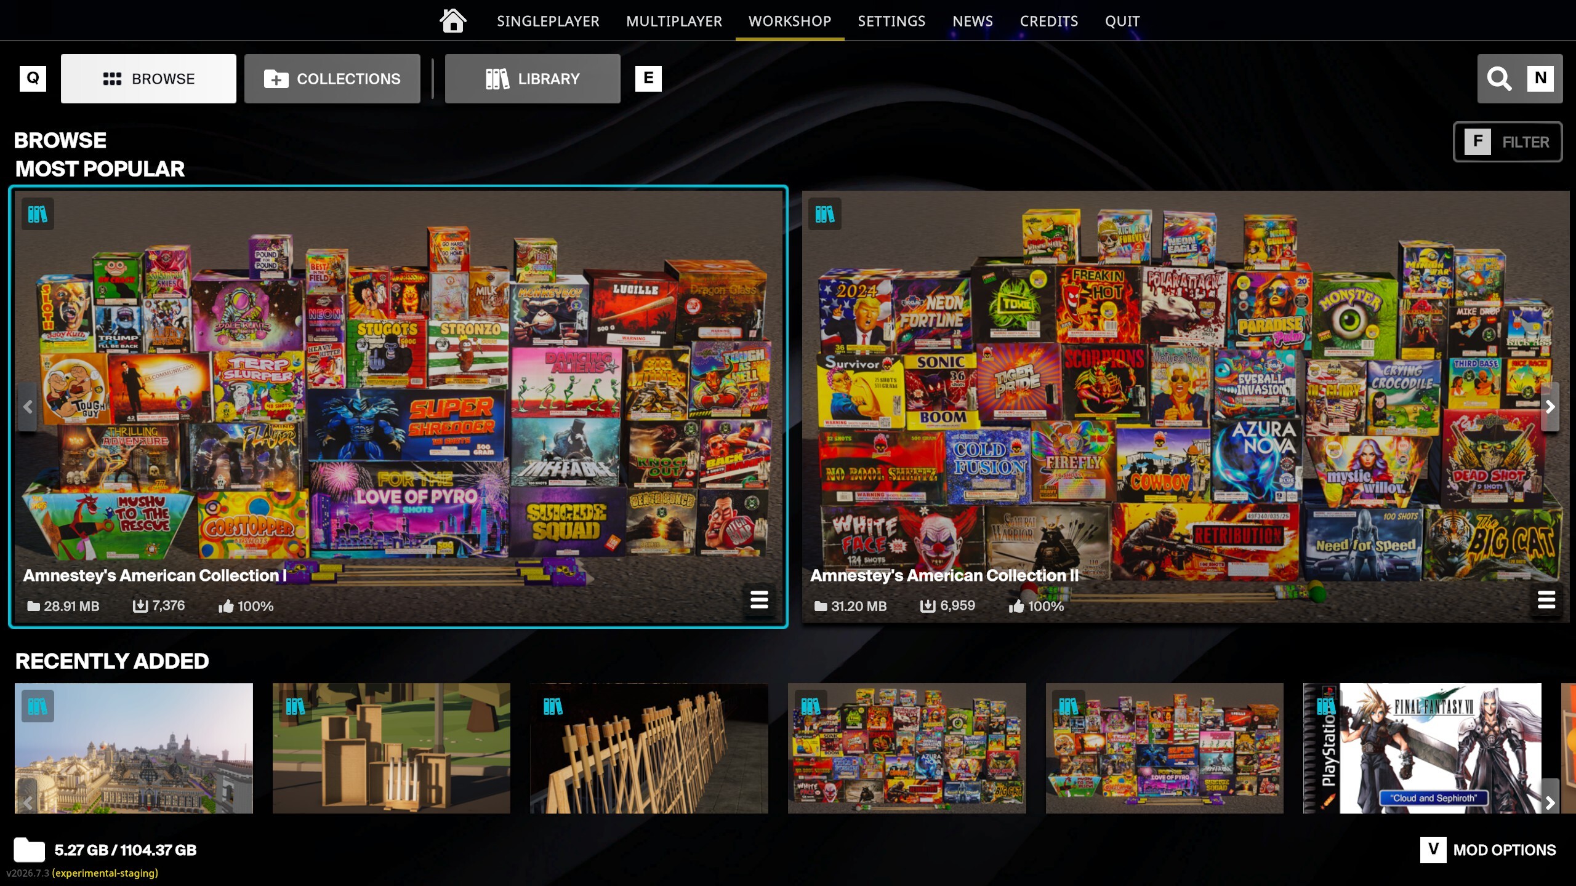Open the wooden rack fence mod thumbnail
Viewport: 1576px width, 886px height.
pyautogui.click(x=649, y=748)
